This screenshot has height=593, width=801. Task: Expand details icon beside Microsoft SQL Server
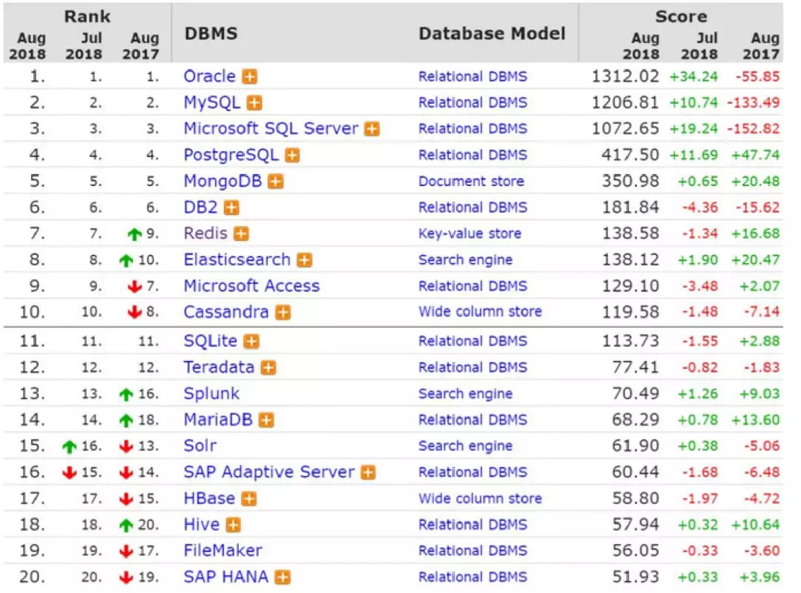point(372,129)
